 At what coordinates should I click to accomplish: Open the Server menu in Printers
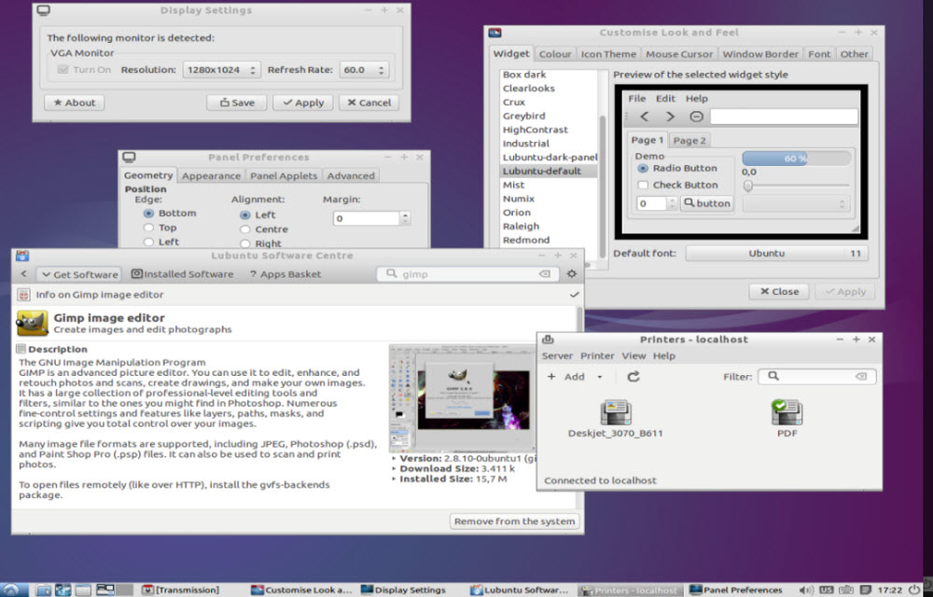[557, 355]
